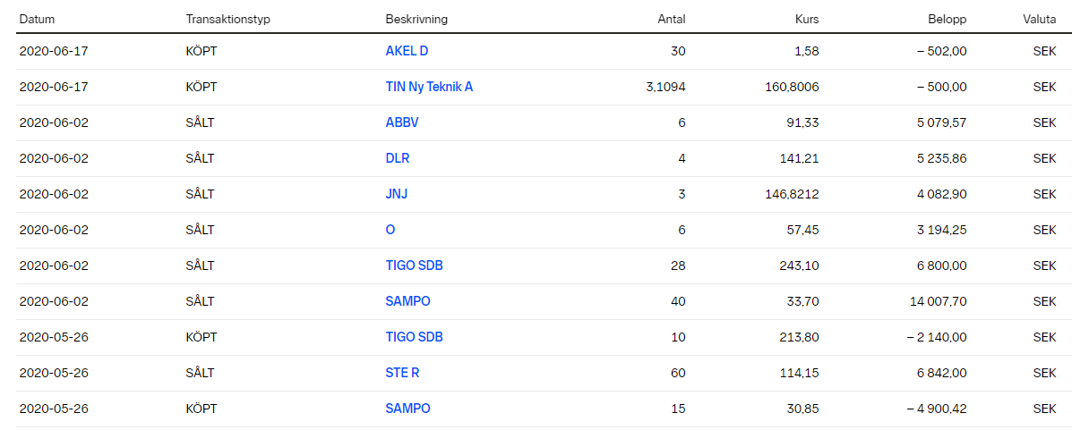The width and height of the screenshot is (1072, 430).
Task: Open TIGO SDB bought on 2020-05-26
Action: tap(415, 337)
